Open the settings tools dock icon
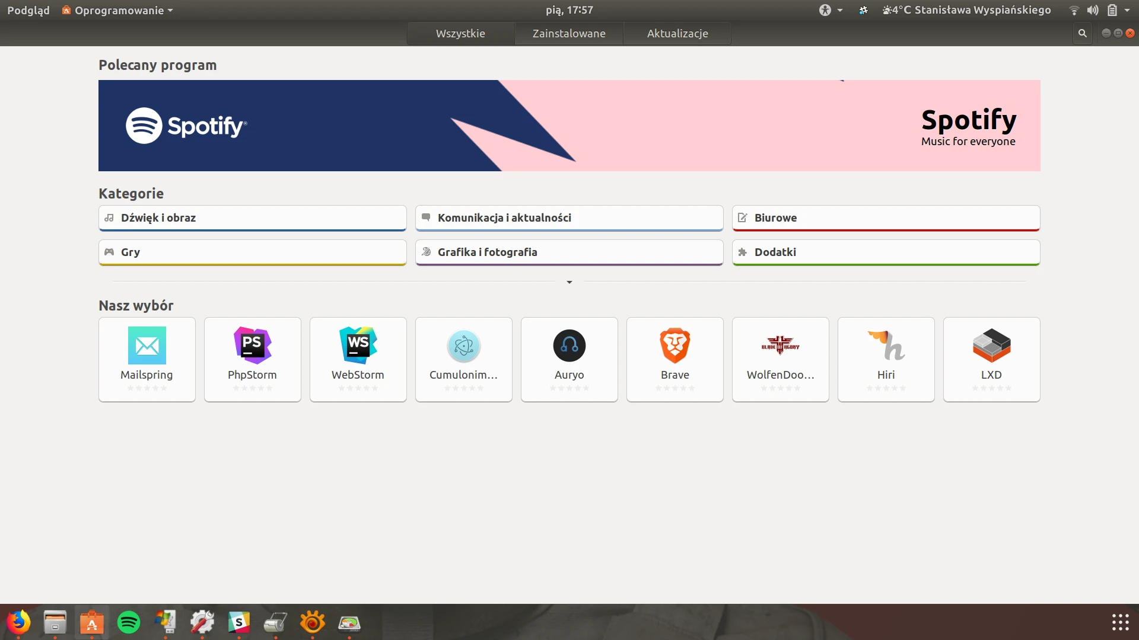The height and width of the screenshot is (640, 1139). pyautogui.click(x=202, y=622)
